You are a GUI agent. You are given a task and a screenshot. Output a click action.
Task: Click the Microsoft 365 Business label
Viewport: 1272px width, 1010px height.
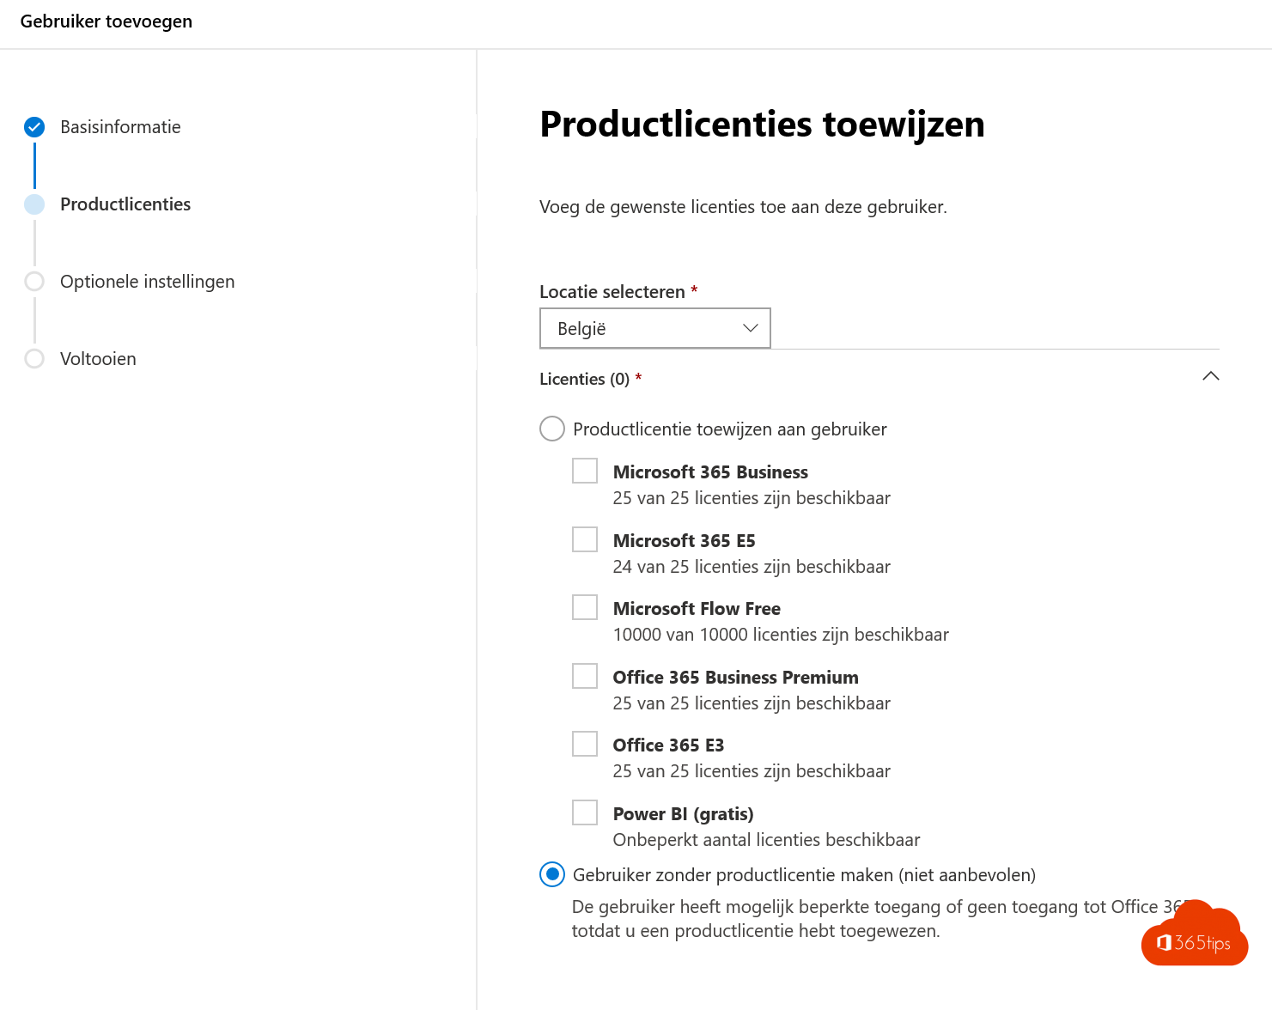coord(710,472)
